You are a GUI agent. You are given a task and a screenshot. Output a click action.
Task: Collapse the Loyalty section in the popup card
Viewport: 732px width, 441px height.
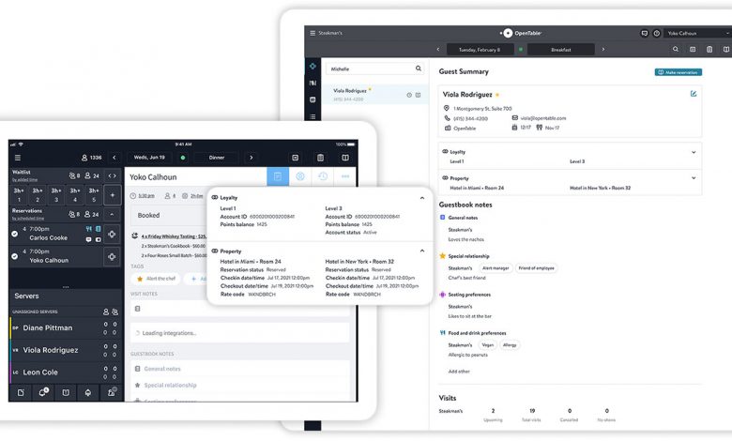(x=422, y=198)
